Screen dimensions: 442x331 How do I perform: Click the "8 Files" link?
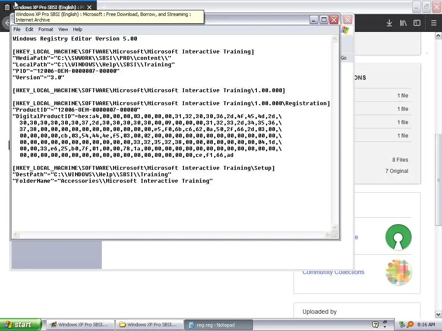pyautogui.click(x=400, y=160)
